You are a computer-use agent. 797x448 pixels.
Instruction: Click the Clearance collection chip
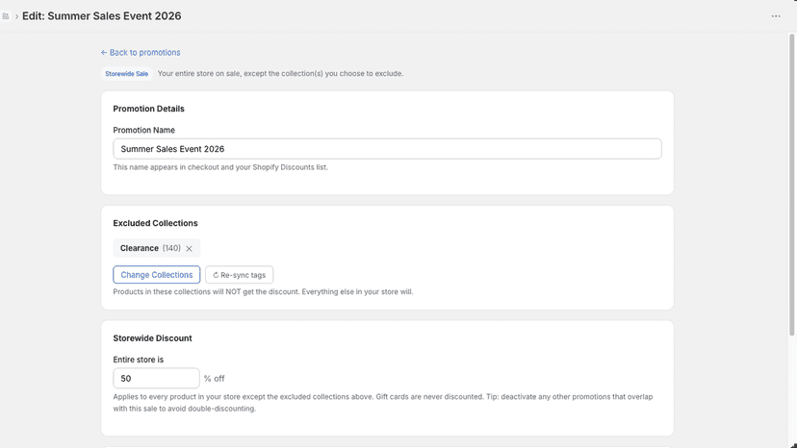point(157,248)
